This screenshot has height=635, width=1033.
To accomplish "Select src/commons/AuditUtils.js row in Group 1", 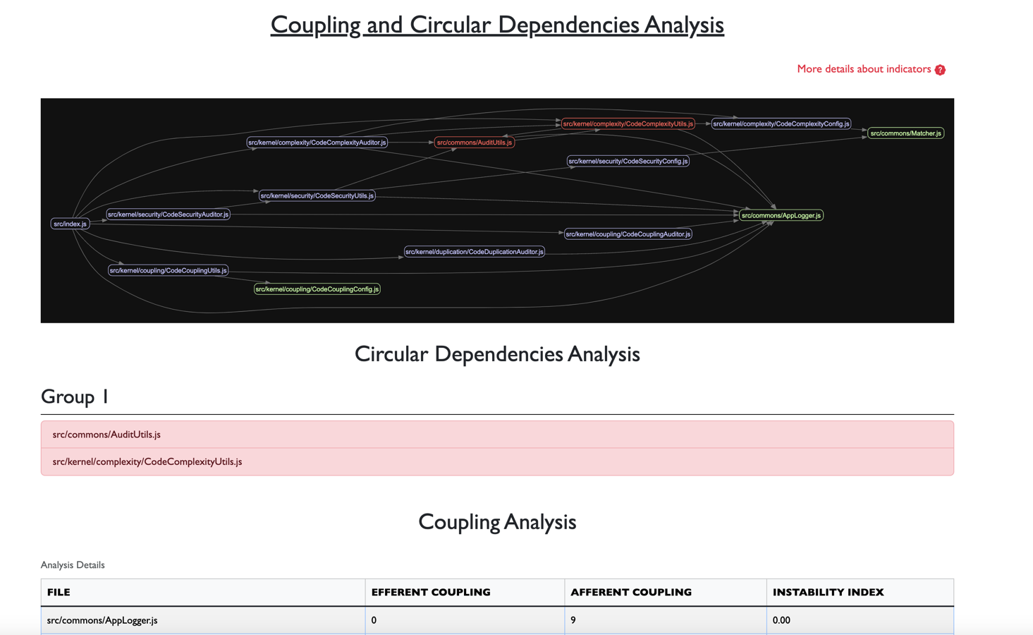I will (x=497, y=435).
